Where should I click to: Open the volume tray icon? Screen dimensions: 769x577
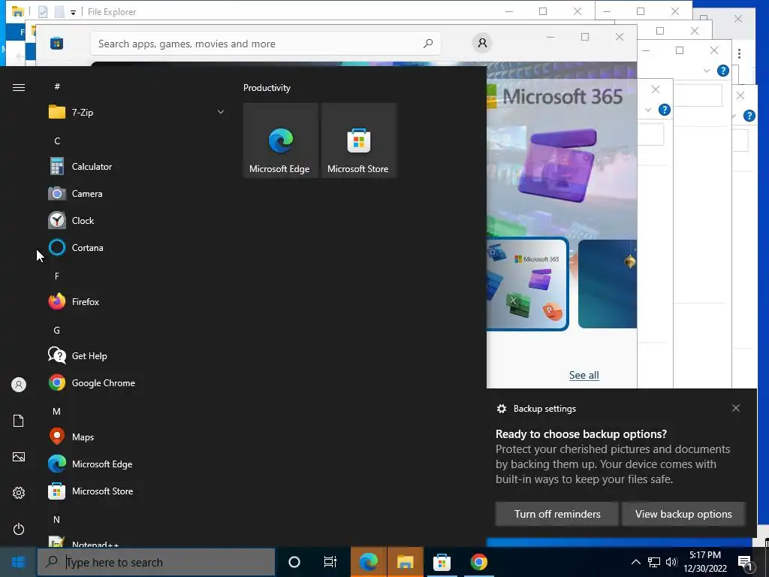click(x=671, y=562)
